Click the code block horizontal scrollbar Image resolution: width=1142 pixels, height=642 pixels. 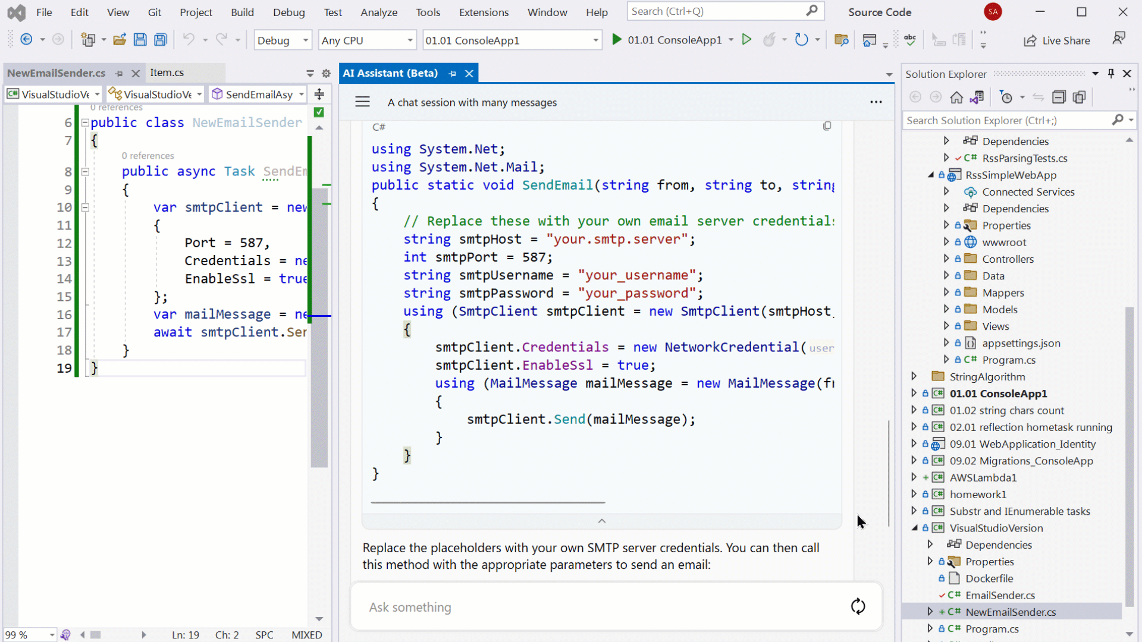[488, 502]
